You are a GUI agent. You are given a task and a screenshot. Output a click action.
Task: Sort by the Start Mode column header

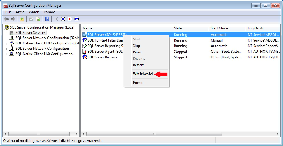[x=227, y=28]
